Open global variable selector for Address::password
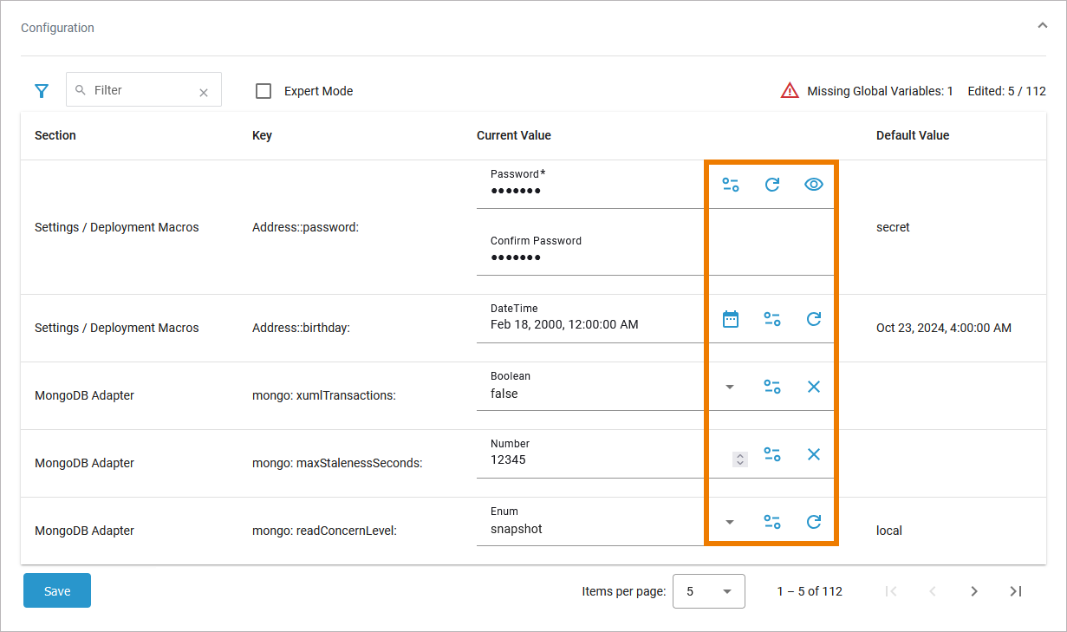Screen dimensions: 1067x632 click(731, 185)
